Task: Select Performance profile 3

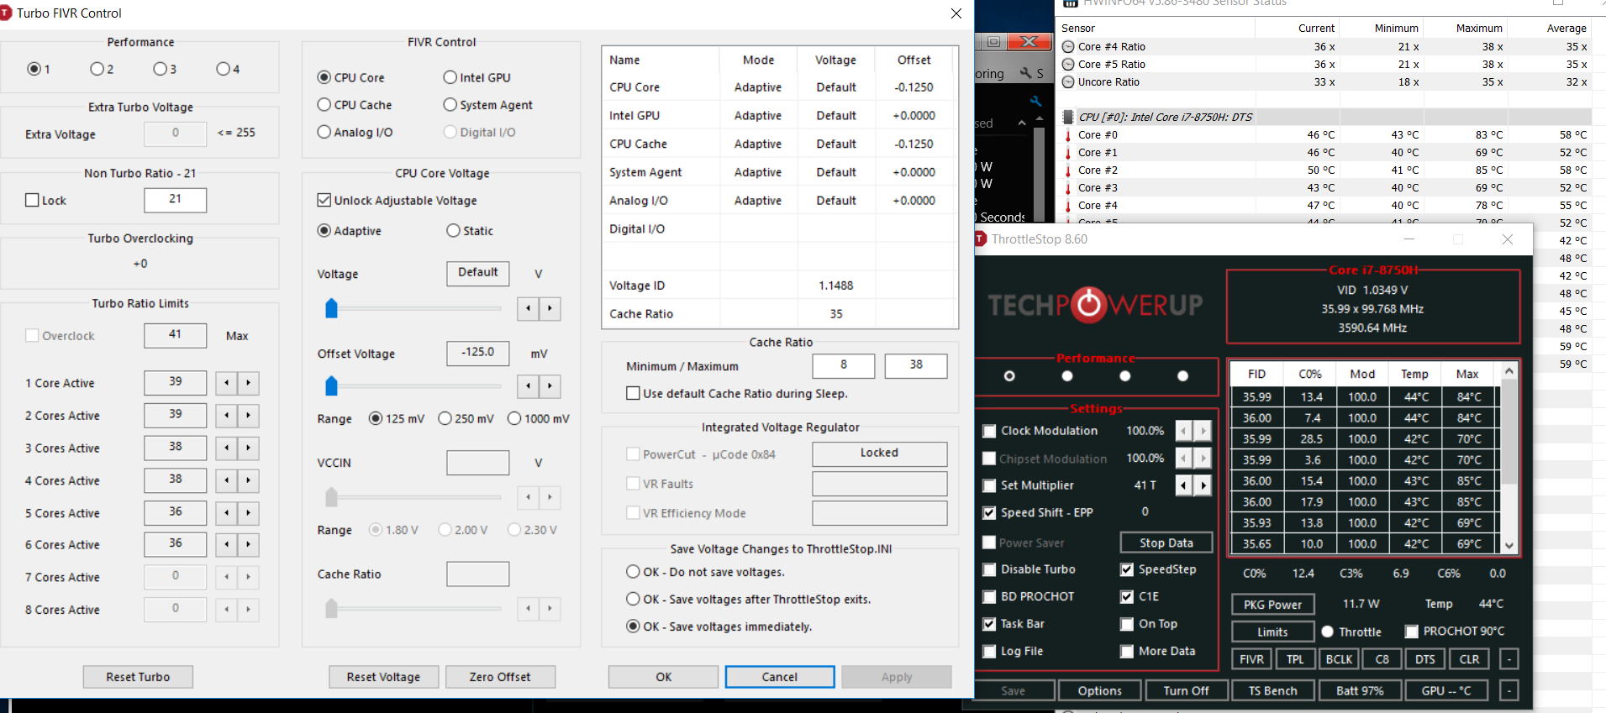Action: coord(160,69)
